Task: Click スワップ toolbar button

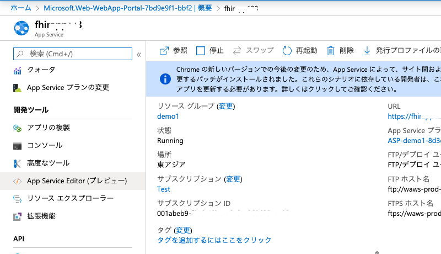Action: [254, 51]
